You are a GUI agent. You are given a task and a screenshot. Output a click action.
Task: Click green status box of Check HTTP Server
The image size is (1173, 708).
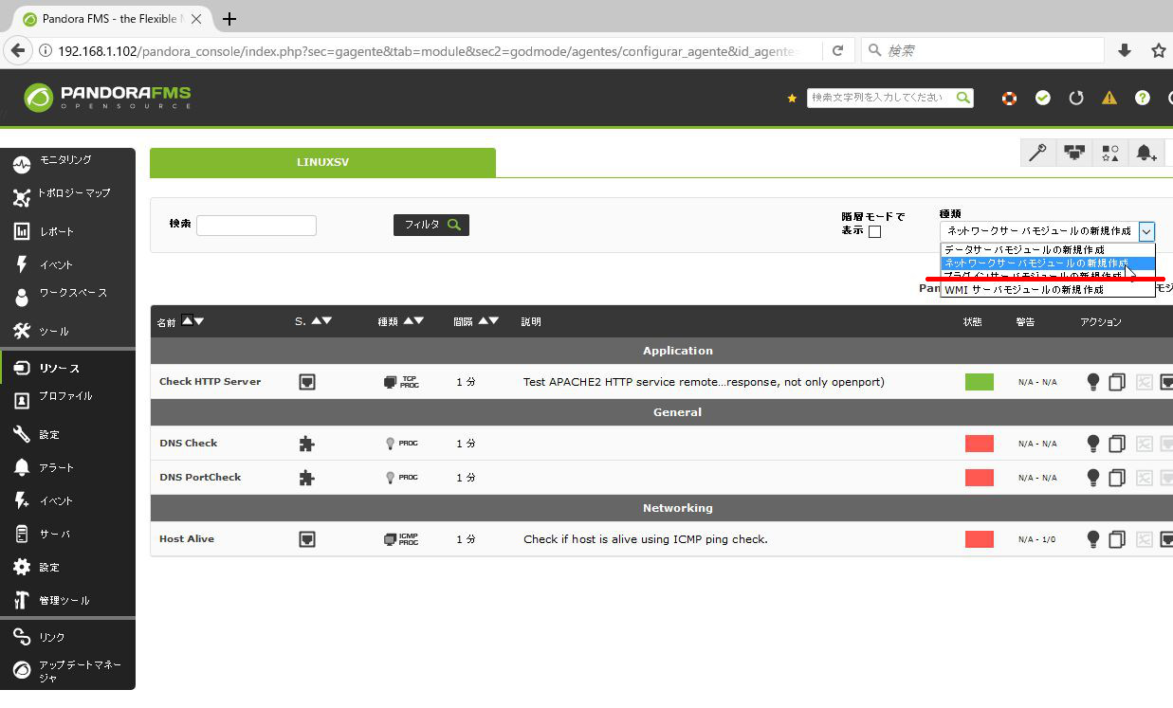[980, 382]
